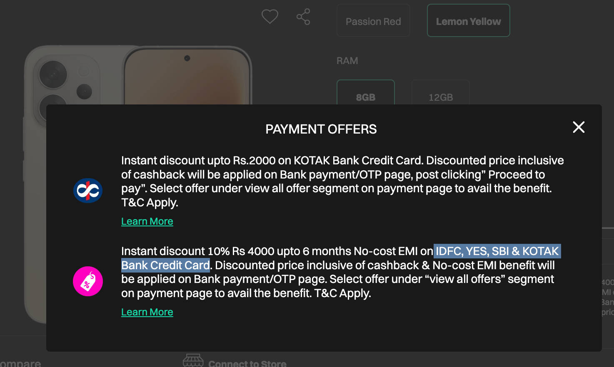
Task: Select the Passion Red color option
Action: (x=373, y=21)
